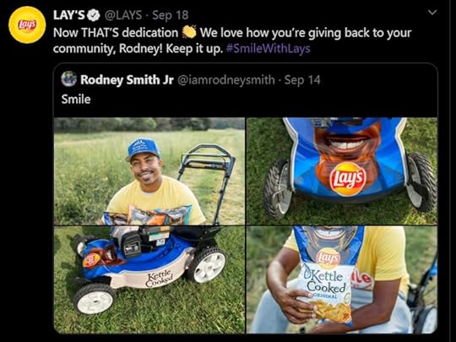Click the clapping hands emoji in tweet
This screenshot has height=342, width=456.
pos(189,32)
